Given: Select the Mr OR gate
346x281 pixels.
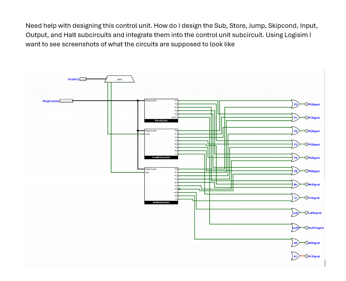Looking at the screenshot, I should tap(295, 184).
